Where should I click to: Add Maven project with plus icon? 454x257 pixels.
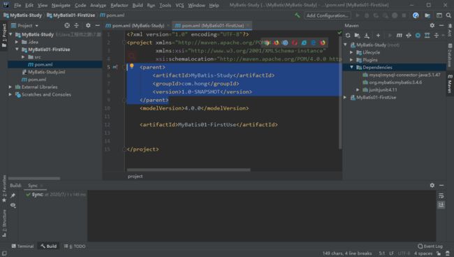[x=378, y=36]
